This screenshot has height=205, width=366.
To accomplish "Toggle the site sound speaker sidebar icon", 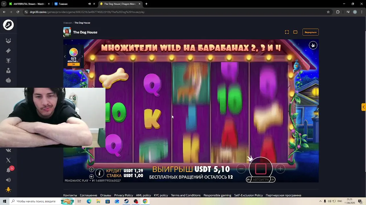I will coord(8,180).
